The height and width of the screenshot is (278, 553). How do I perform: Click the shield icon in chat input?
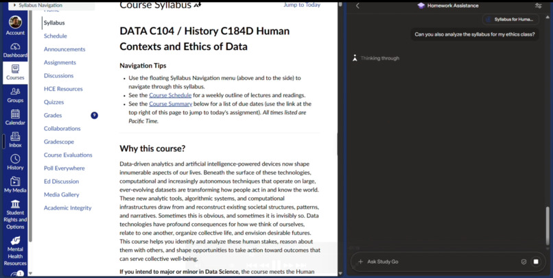click(523, 262)
